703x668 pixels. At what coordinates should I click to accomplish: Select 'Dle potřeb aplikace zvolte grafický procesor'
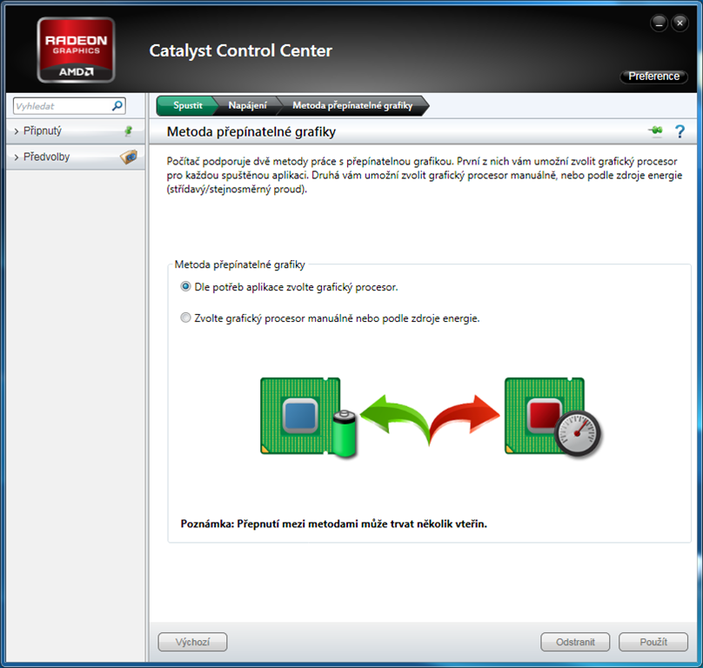pos(185,286)
